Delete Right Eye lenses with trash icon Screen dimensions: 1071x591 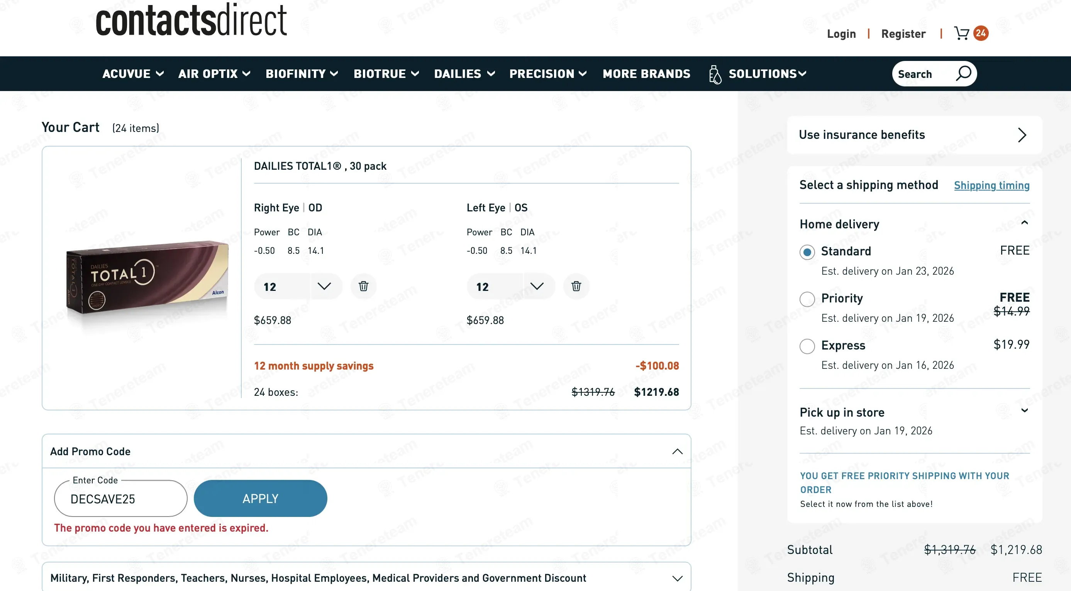click(363, 286)
